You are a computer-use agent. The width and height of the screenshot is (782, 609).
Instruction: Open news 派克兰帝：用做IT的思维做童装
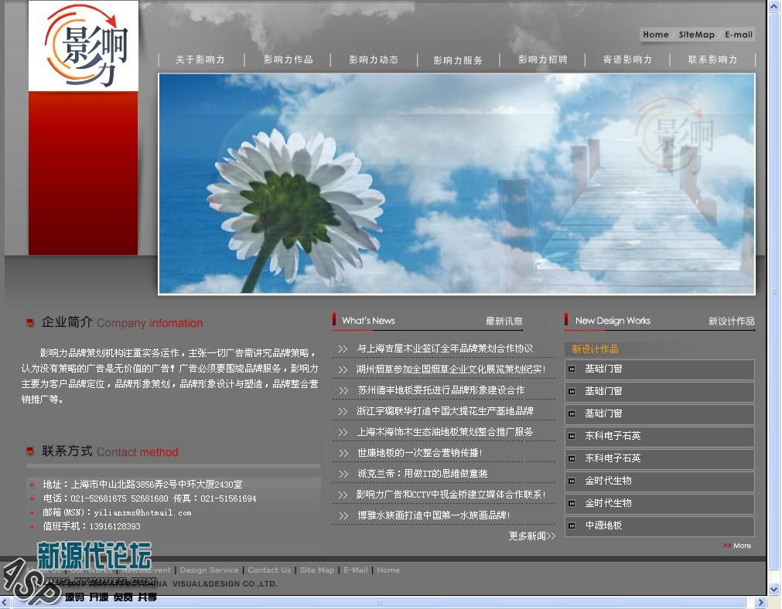coord(422,474)
